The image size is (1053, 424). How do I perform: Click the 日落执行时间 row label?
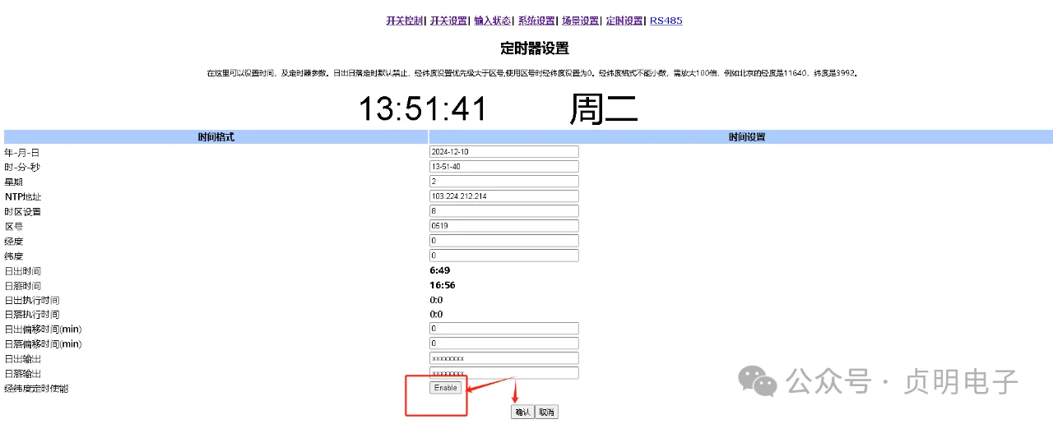[32, 315]
